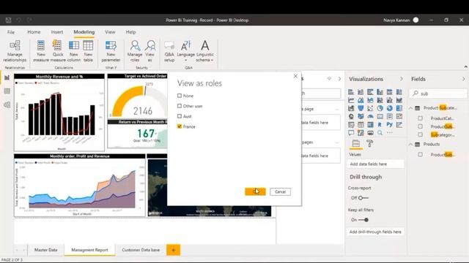This screenshot has height=263, width=469.
Task: Create a New table
Action: (88, 51)
